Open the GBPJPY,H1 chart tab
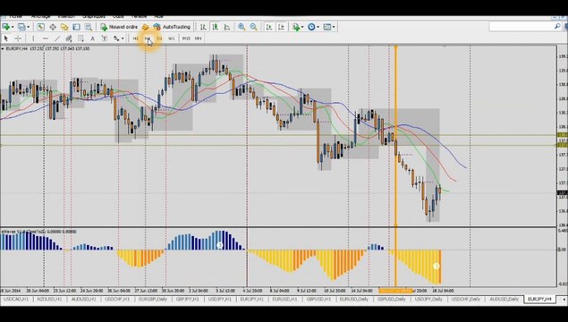 tap(188, 299)
